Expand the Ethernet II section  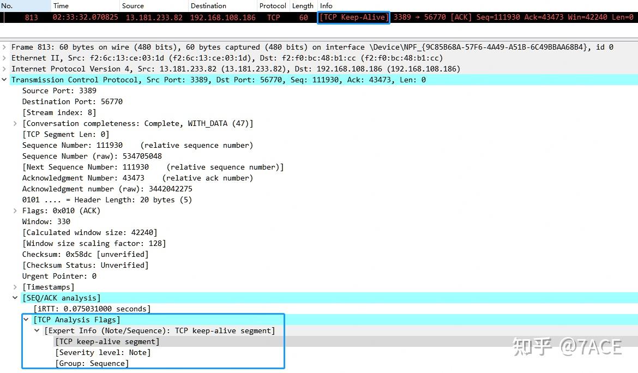pos(4,58)
